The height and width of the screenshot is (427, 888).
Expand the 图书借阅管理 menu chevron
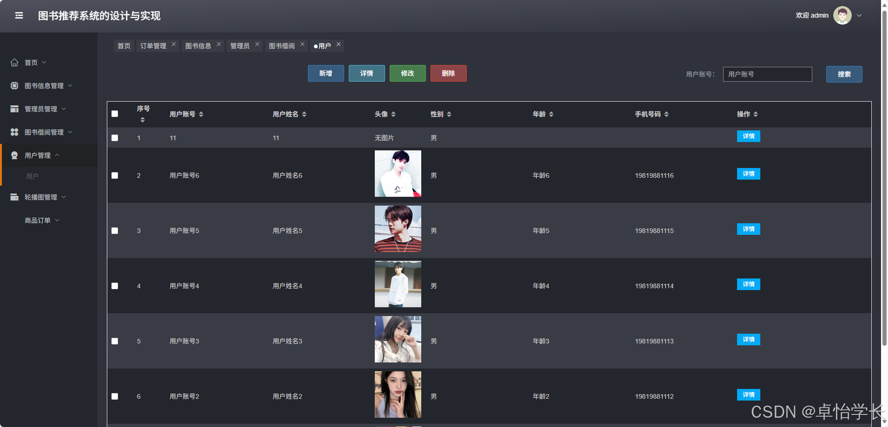70,132
